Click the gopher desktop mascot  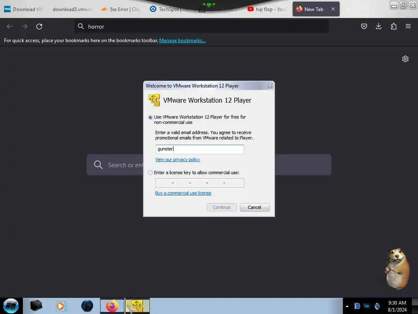coord(397,269)
